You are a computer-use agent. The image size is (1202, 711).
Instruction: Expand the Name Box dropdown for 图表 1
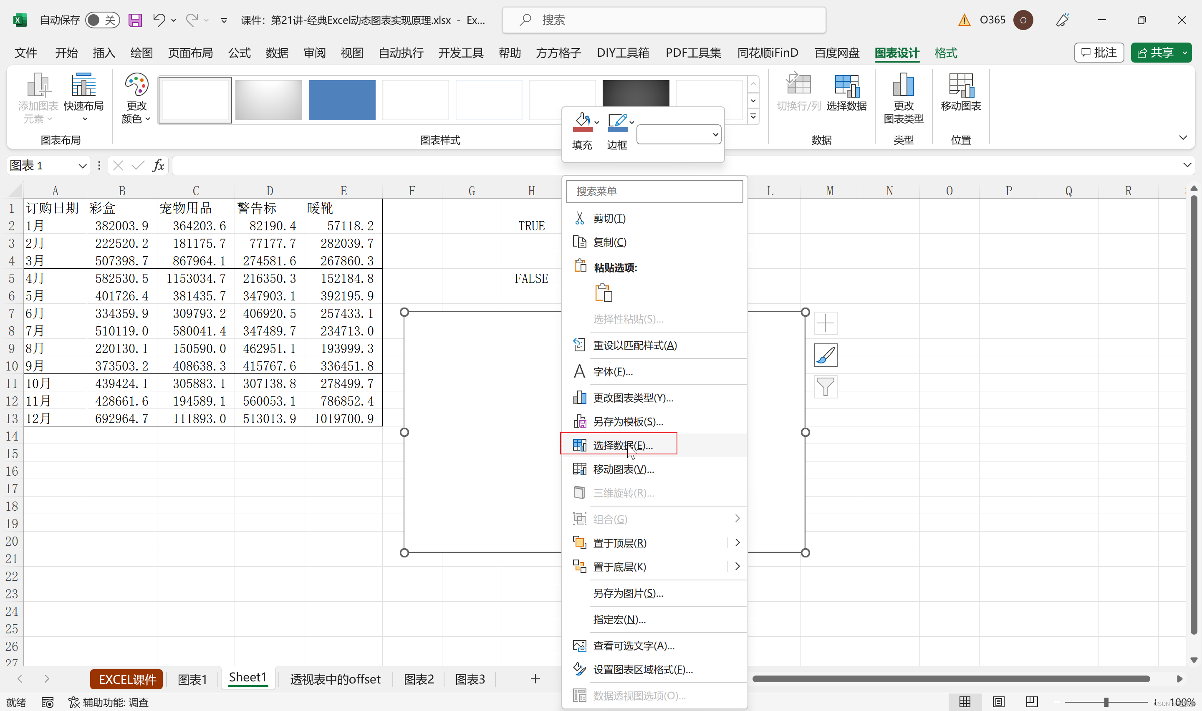click(x=82, y=166)
